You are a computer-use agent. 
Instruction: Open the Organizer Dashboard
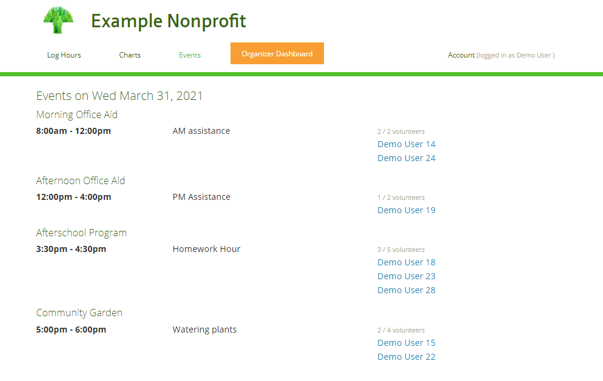point(277,53)
